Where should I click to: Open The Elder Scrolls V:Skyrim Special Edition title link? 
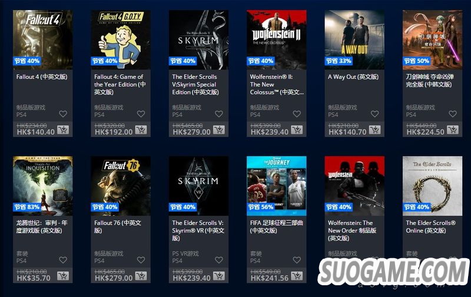coord(195,85)
